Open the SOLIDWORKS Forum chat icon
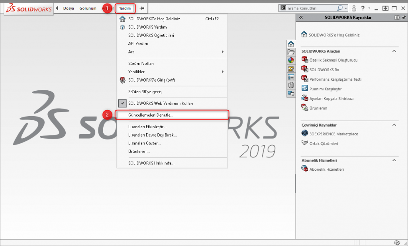Image resolution: width=408 pixels, height=246 pixels. pyautogui.click(x=291, y=94)
